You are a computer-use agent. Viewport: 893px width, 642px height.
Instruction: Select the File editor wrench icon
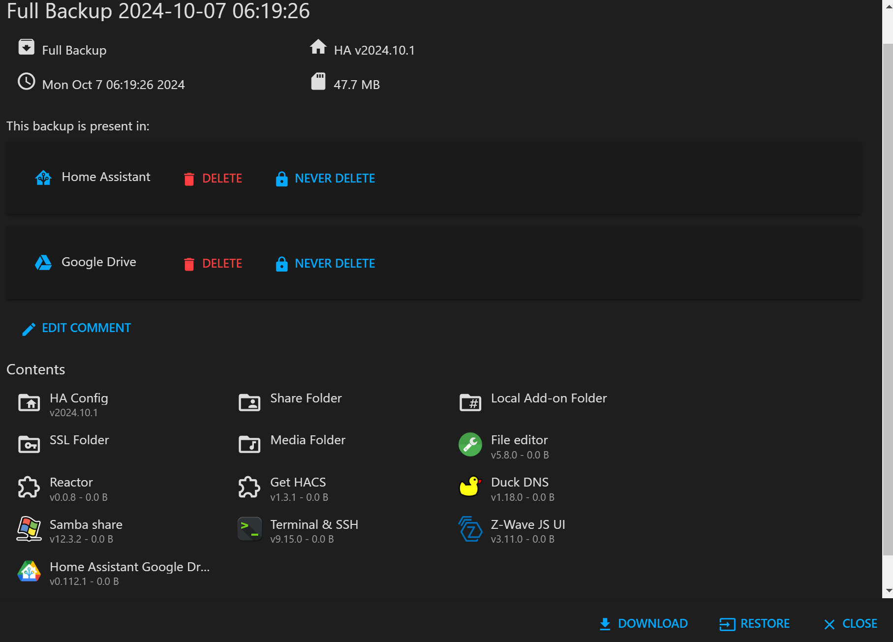(x=470, y=444)
